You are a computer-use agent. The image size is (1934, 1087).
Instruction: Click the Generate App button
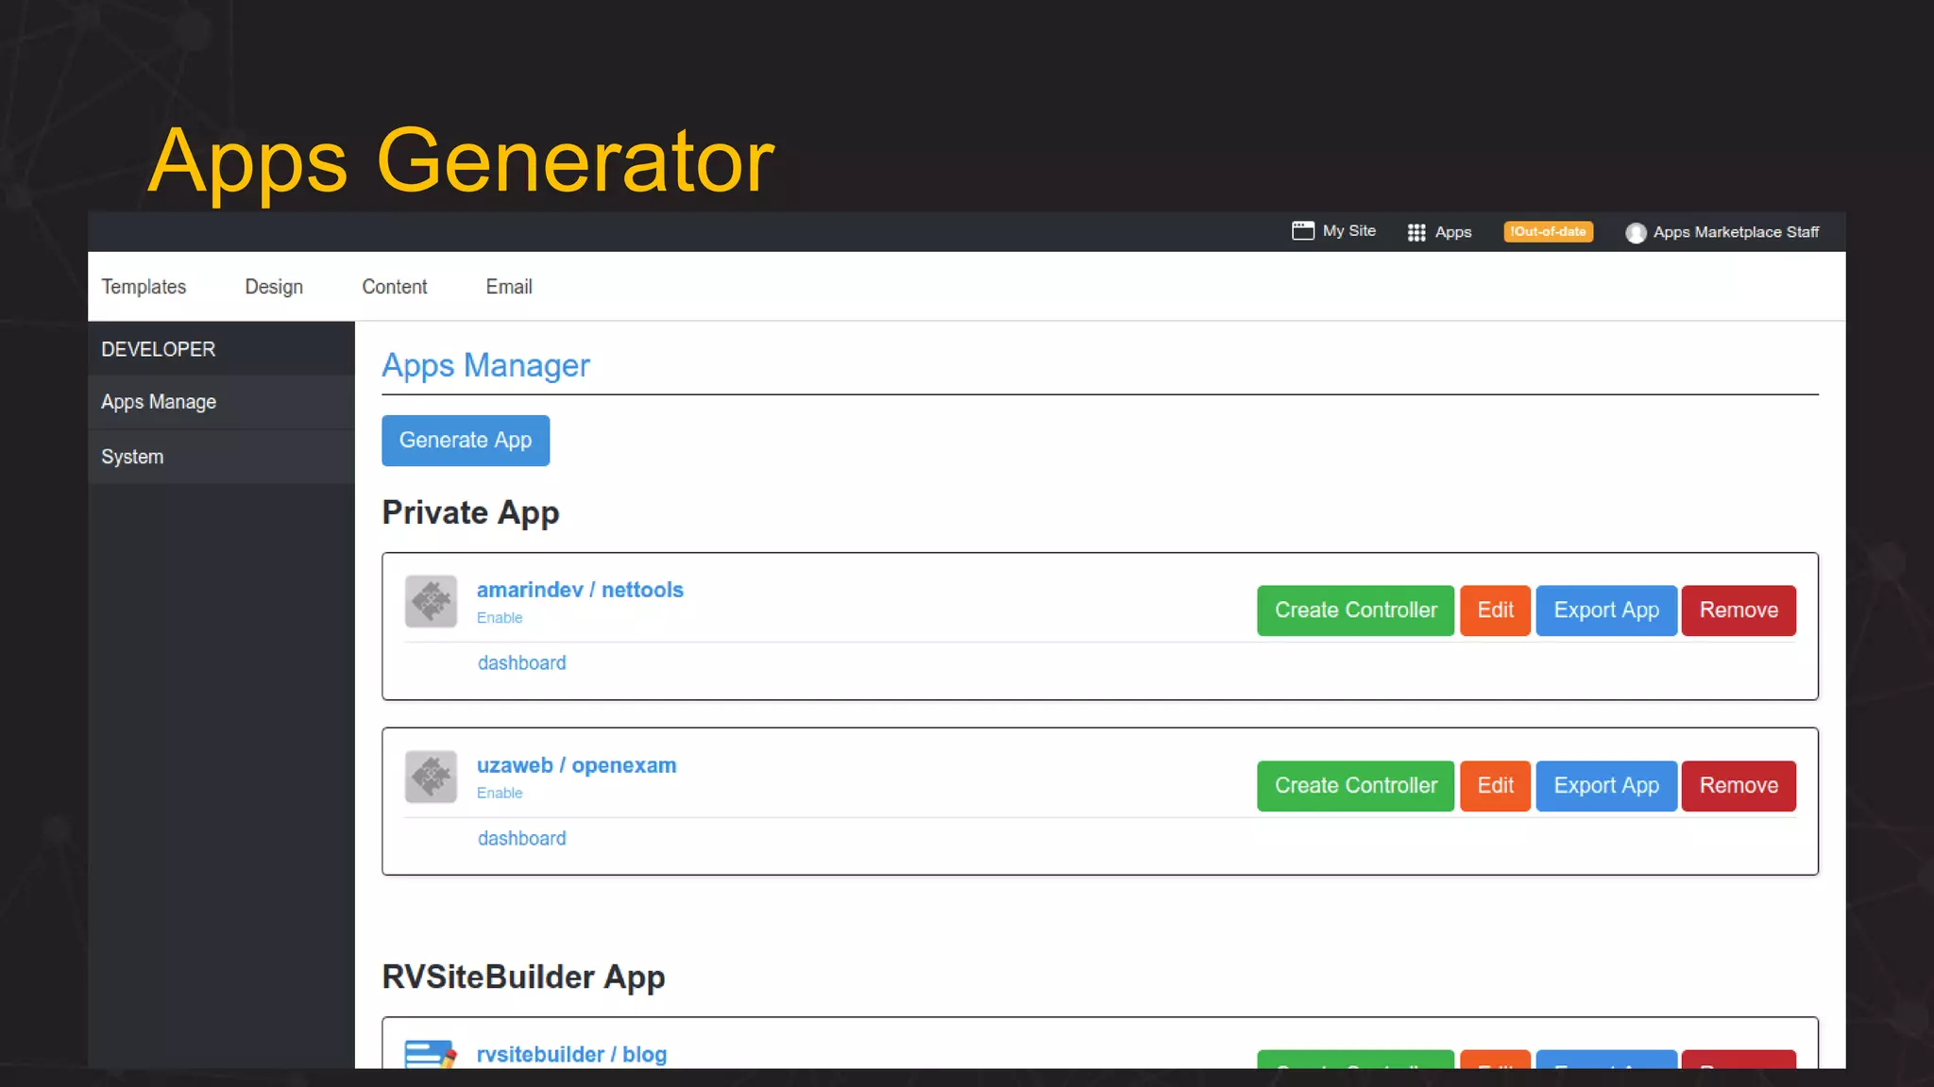click(x=466, y=441)
